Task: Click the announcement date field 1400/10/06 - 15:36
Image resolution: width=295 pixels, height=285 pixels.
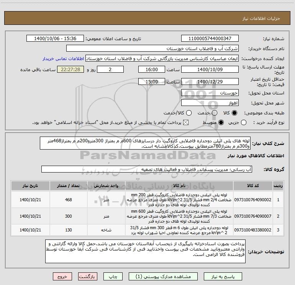Action: point(55,39)
